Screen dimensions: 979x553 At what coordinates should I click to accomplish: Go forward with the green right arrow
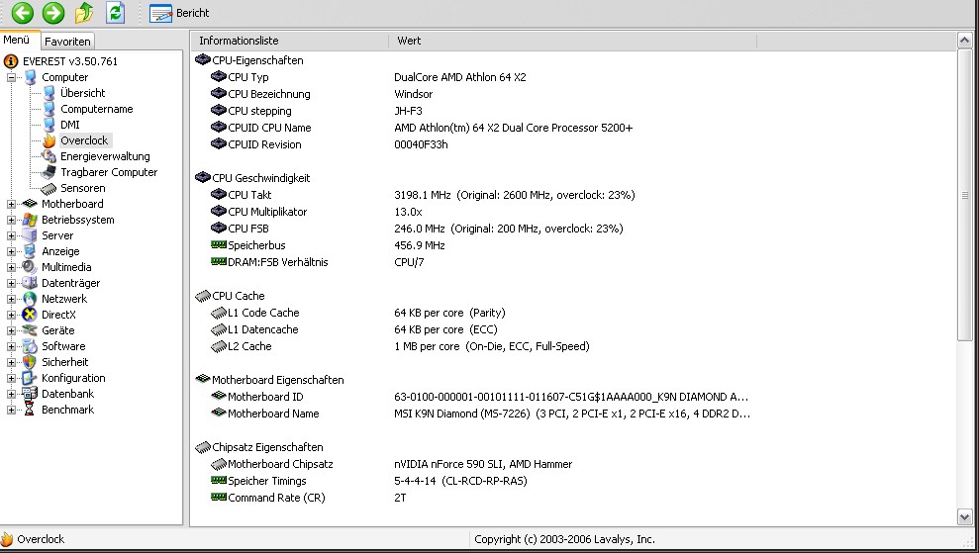[x=53, y=13]
